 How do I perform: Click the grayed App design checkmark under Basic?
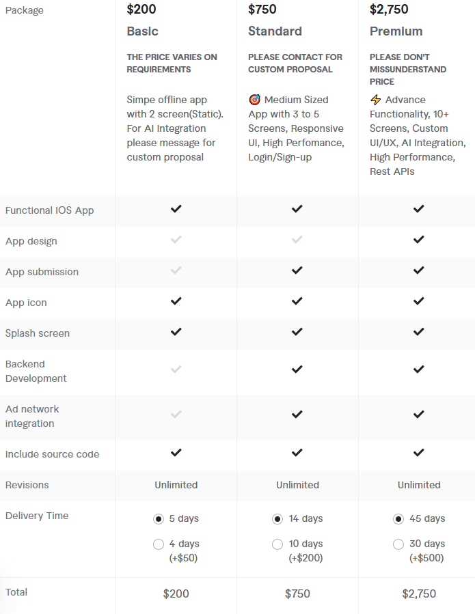pos(176,240)
